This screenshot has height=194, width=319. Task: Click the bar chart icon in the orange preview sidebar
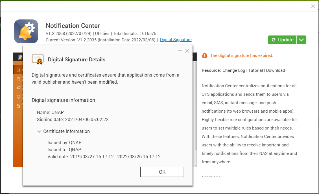tap(19, 70)
